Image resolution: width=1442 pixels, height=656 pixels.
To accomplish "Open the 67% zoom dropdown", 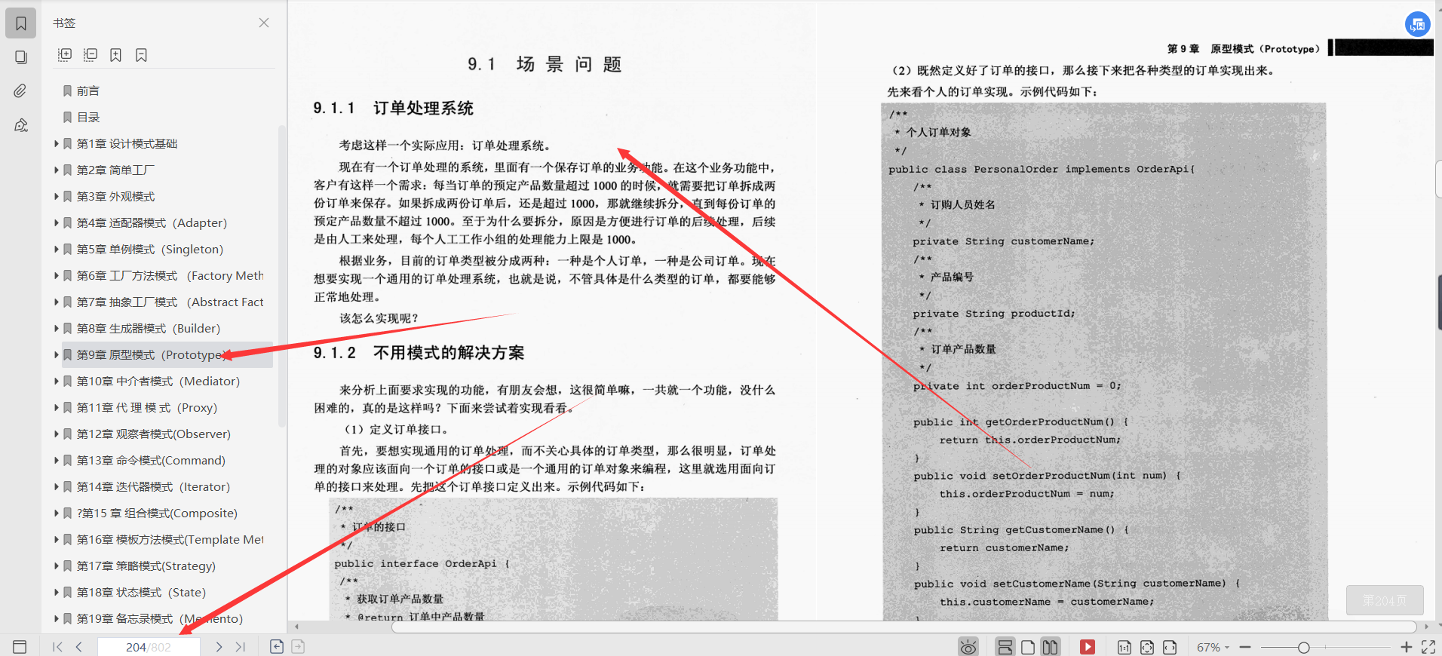I will point(1213,647).
